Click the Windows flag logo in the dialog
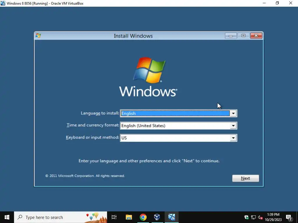The image size is (298, 223). (149, 70)
